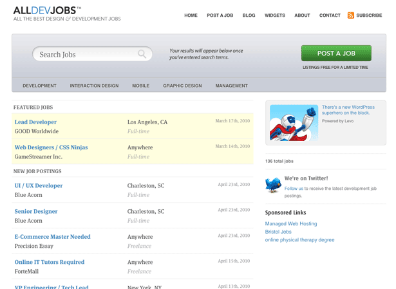Open the About page
Viewport: 396px width, 289px height.
302,15
